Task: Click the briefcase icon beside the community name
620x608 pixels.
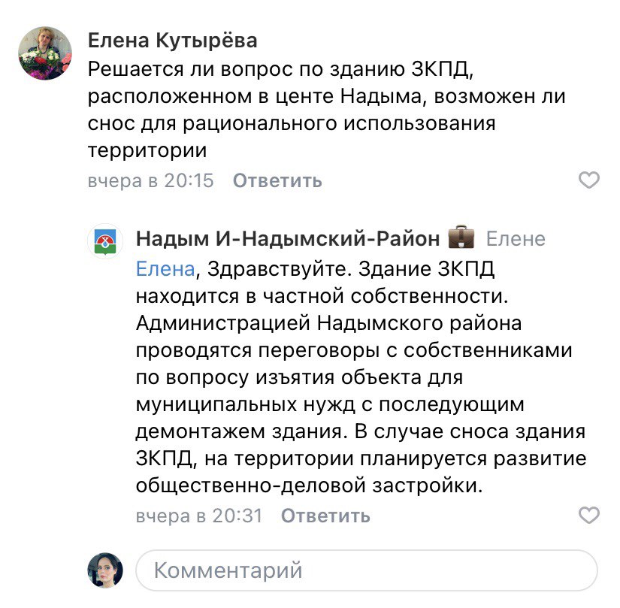Action: (x=461, y=238)
